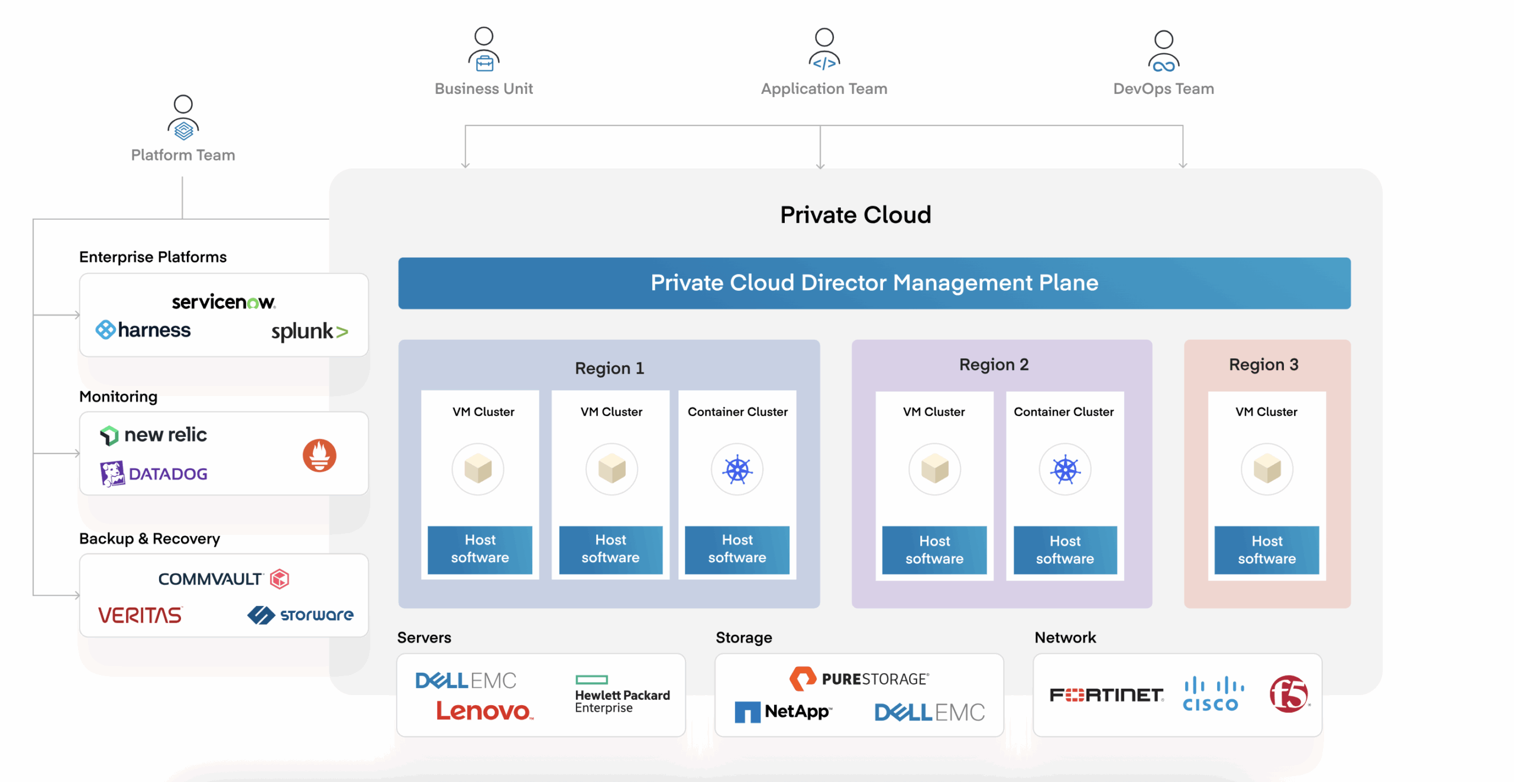Click the ServiceNow logo

223,302
